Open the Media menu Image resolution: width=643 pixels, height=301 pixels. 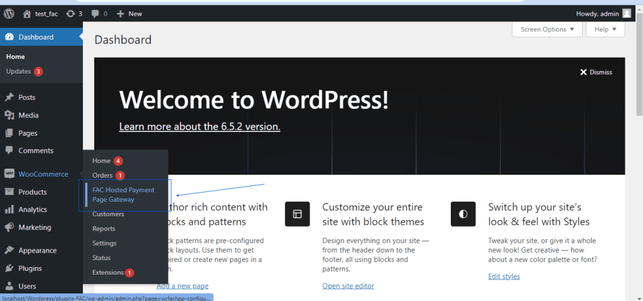pos(28,116)
